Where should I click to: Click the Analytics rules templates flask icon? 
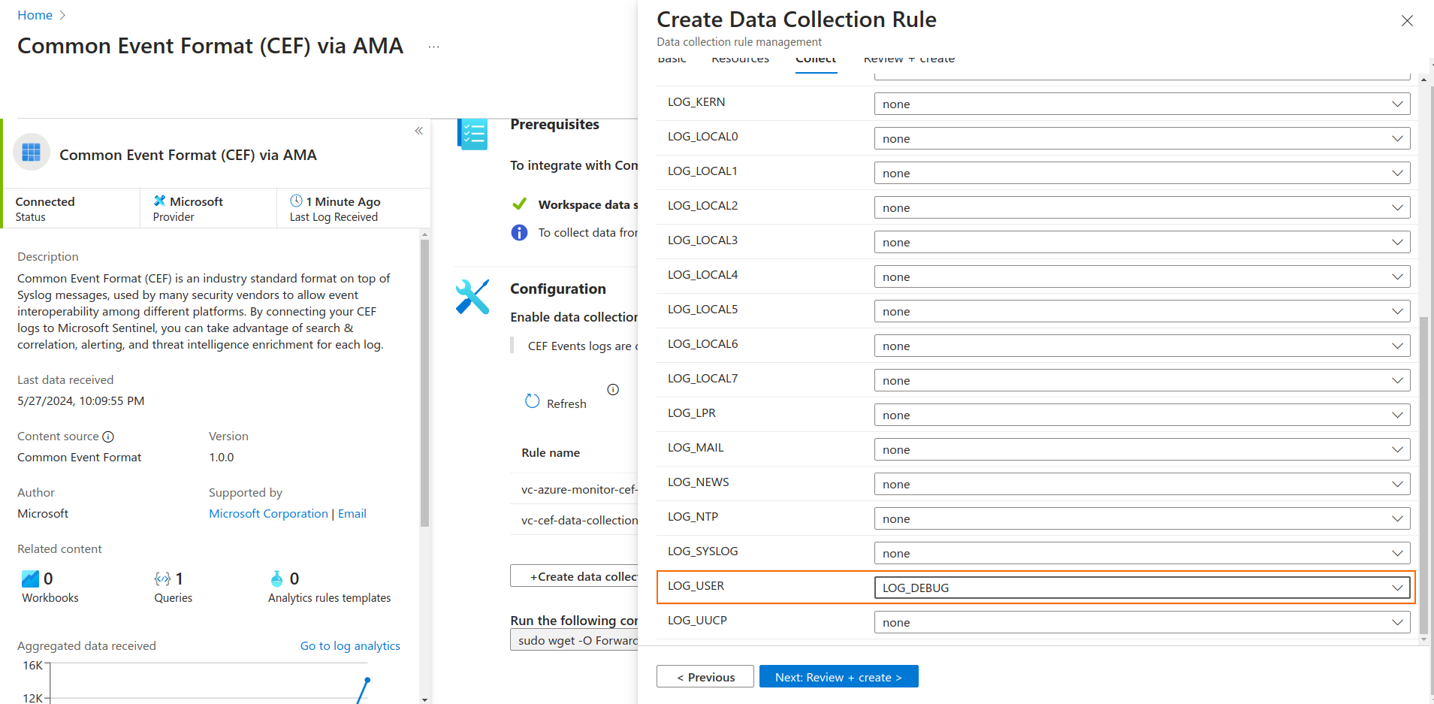pyautogui.click(x=277, y=579)
